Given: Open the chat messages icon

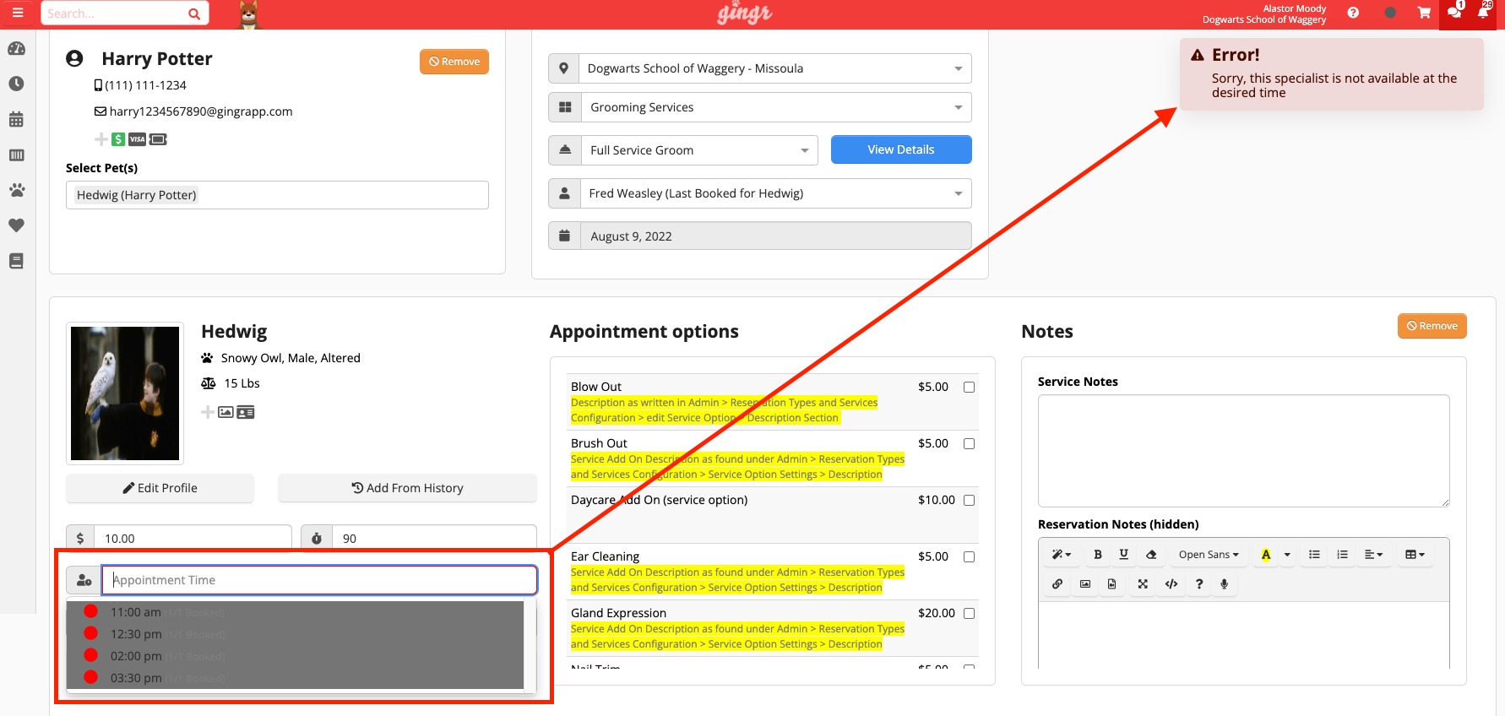Looking at the screenshot, I should (x=1454, y=13).
